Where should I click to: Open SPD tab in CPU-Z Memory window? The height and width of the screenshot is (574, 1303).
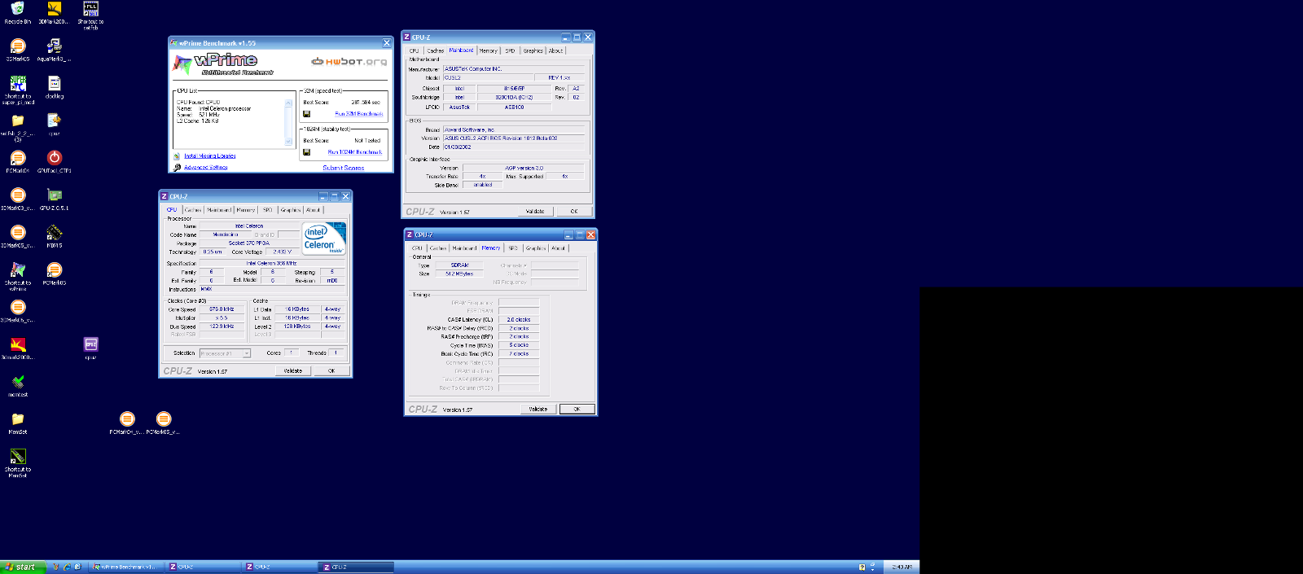[x=513, y=248]
